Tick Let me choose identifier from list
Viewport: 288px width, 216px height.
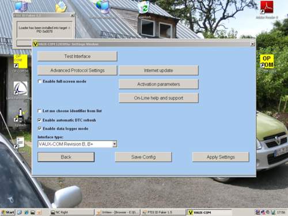40,111
